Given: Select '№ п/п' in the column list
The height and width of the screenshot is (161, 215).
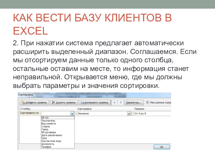Looking at the screenshot, I should tap(58, 118).
